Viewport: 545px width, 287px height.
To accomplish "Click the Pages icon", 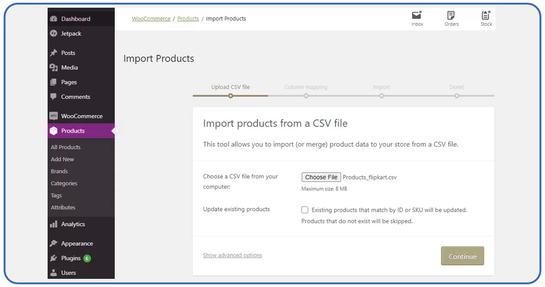I will (x=54, y=82).
